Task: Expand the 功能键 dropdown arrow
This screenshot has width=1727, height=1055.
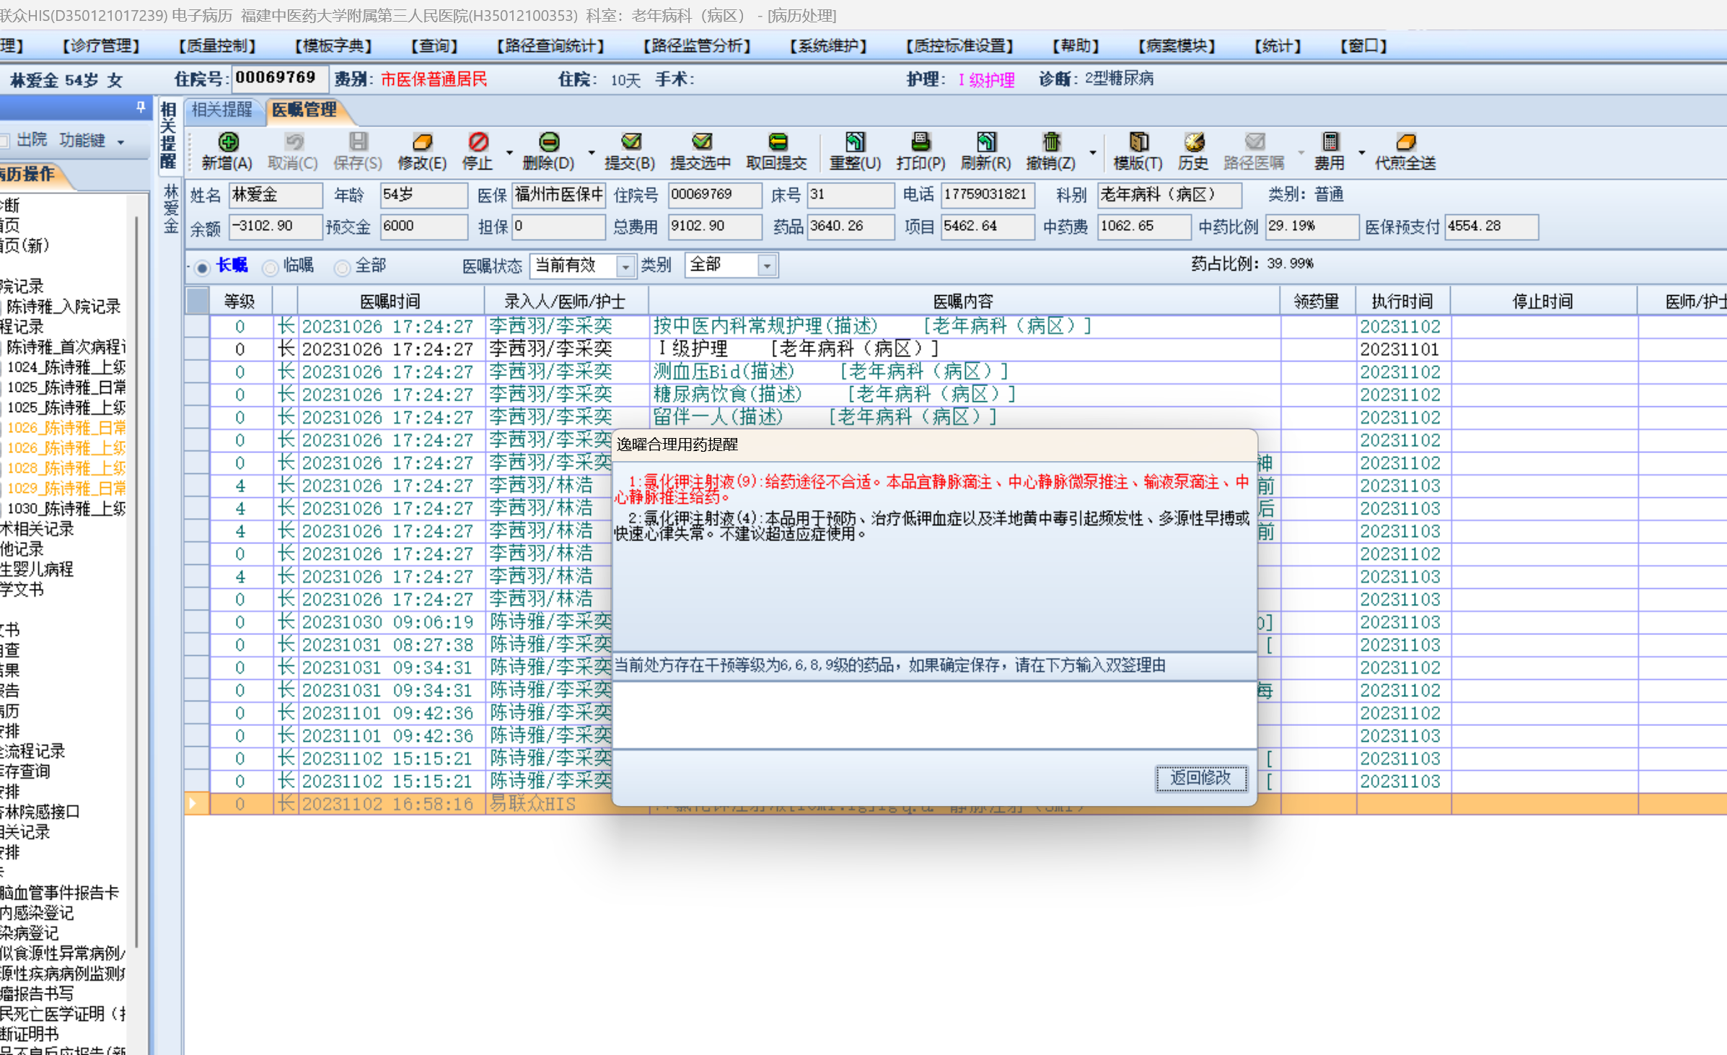Action: 120,142
